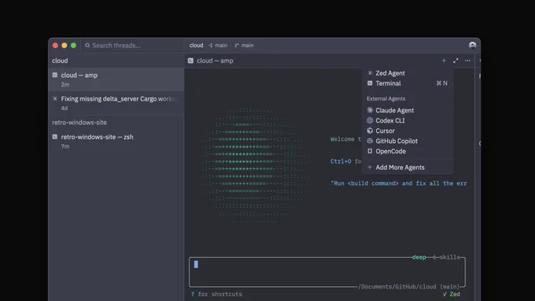
Task: Choose Terminal in the new thread menu
Action: [408, 83]
